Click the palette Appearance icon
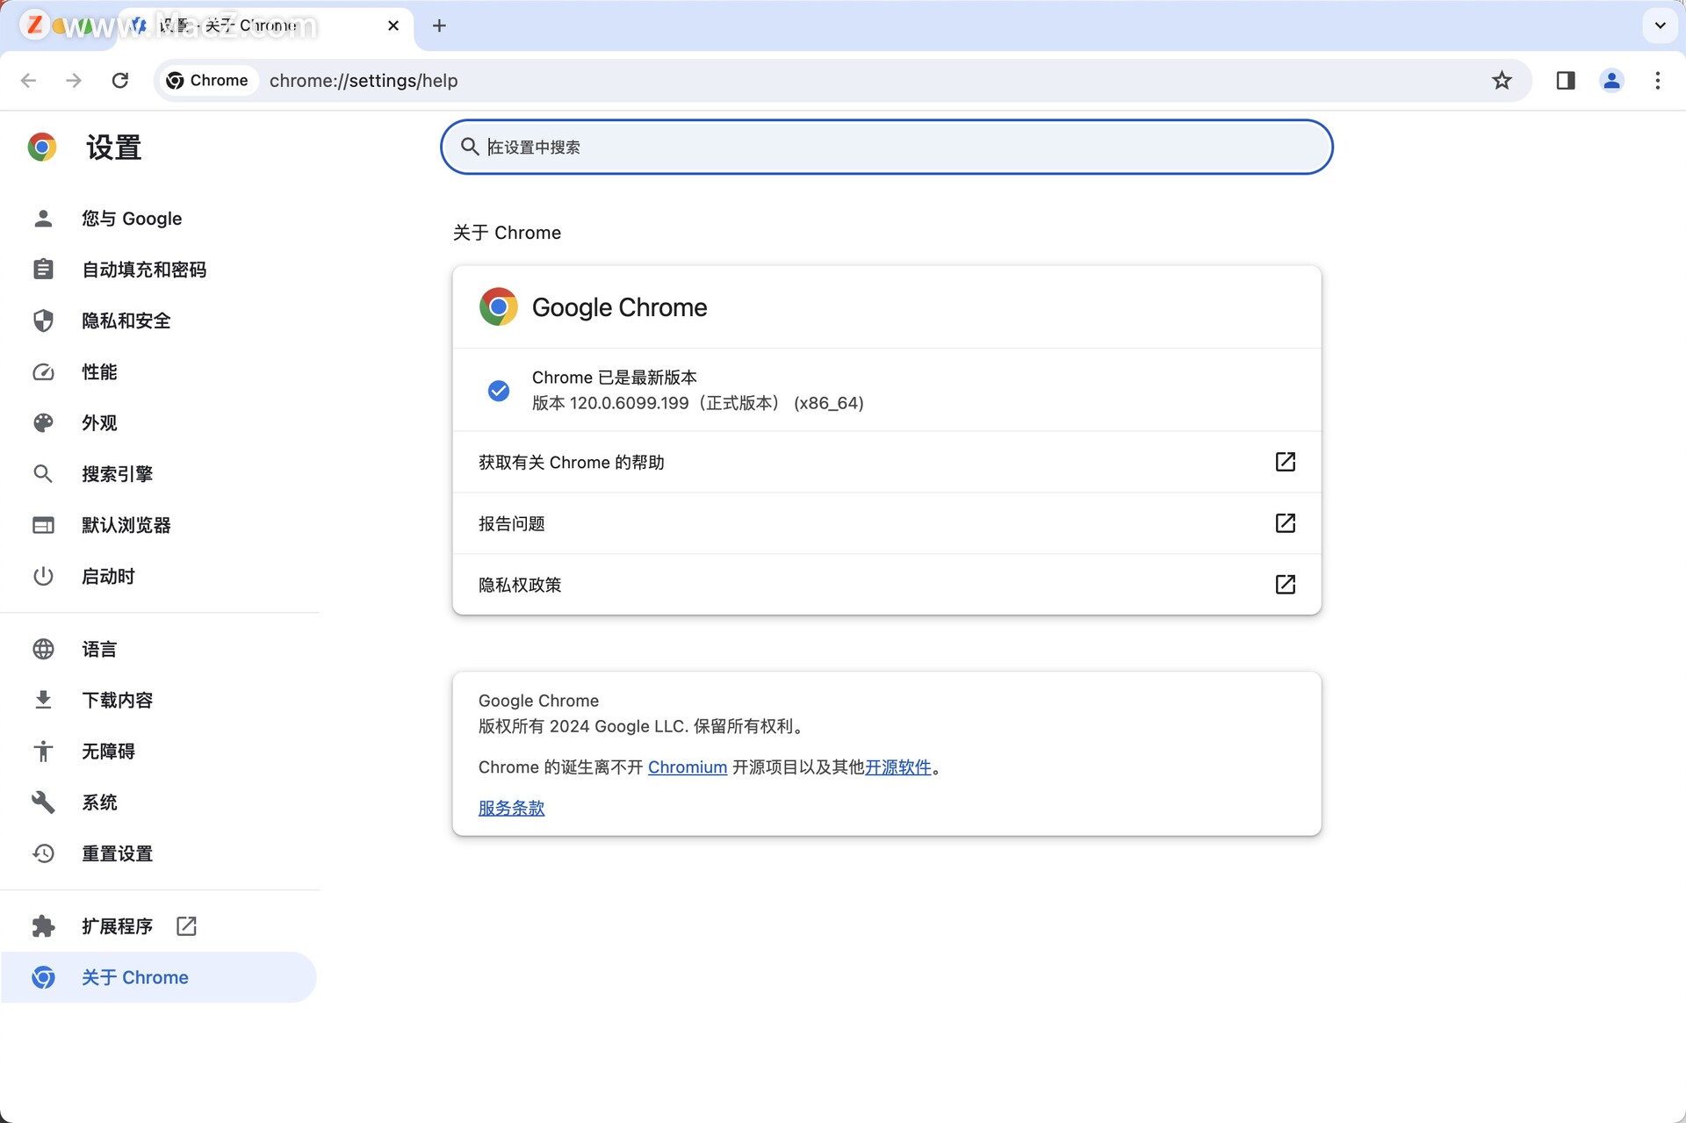 click(x=43, y=423)
